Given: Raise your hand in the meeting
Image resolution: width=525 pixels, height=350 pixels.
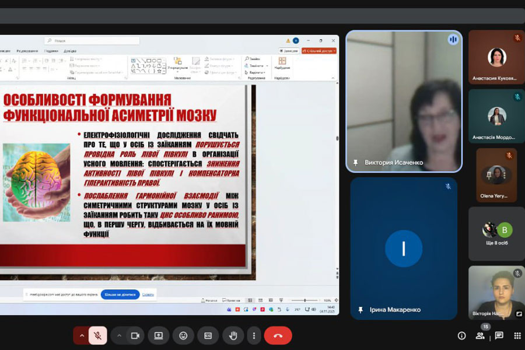Looking at the screenshot, I should pyautogui.click(x=233, y=335).
